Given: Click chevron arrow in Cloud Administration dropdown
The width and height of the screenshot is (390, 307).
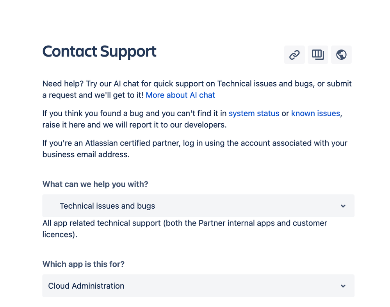Looking at the screenshot, I should pyautogui.click(x=343, y=286).
